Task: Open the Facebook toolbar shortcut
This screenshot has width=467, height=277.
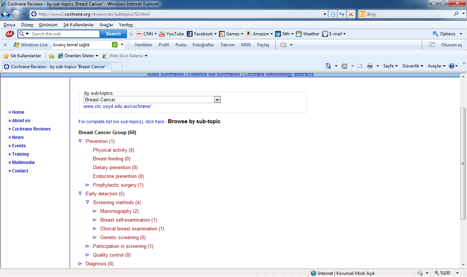Action: [202, 34]
